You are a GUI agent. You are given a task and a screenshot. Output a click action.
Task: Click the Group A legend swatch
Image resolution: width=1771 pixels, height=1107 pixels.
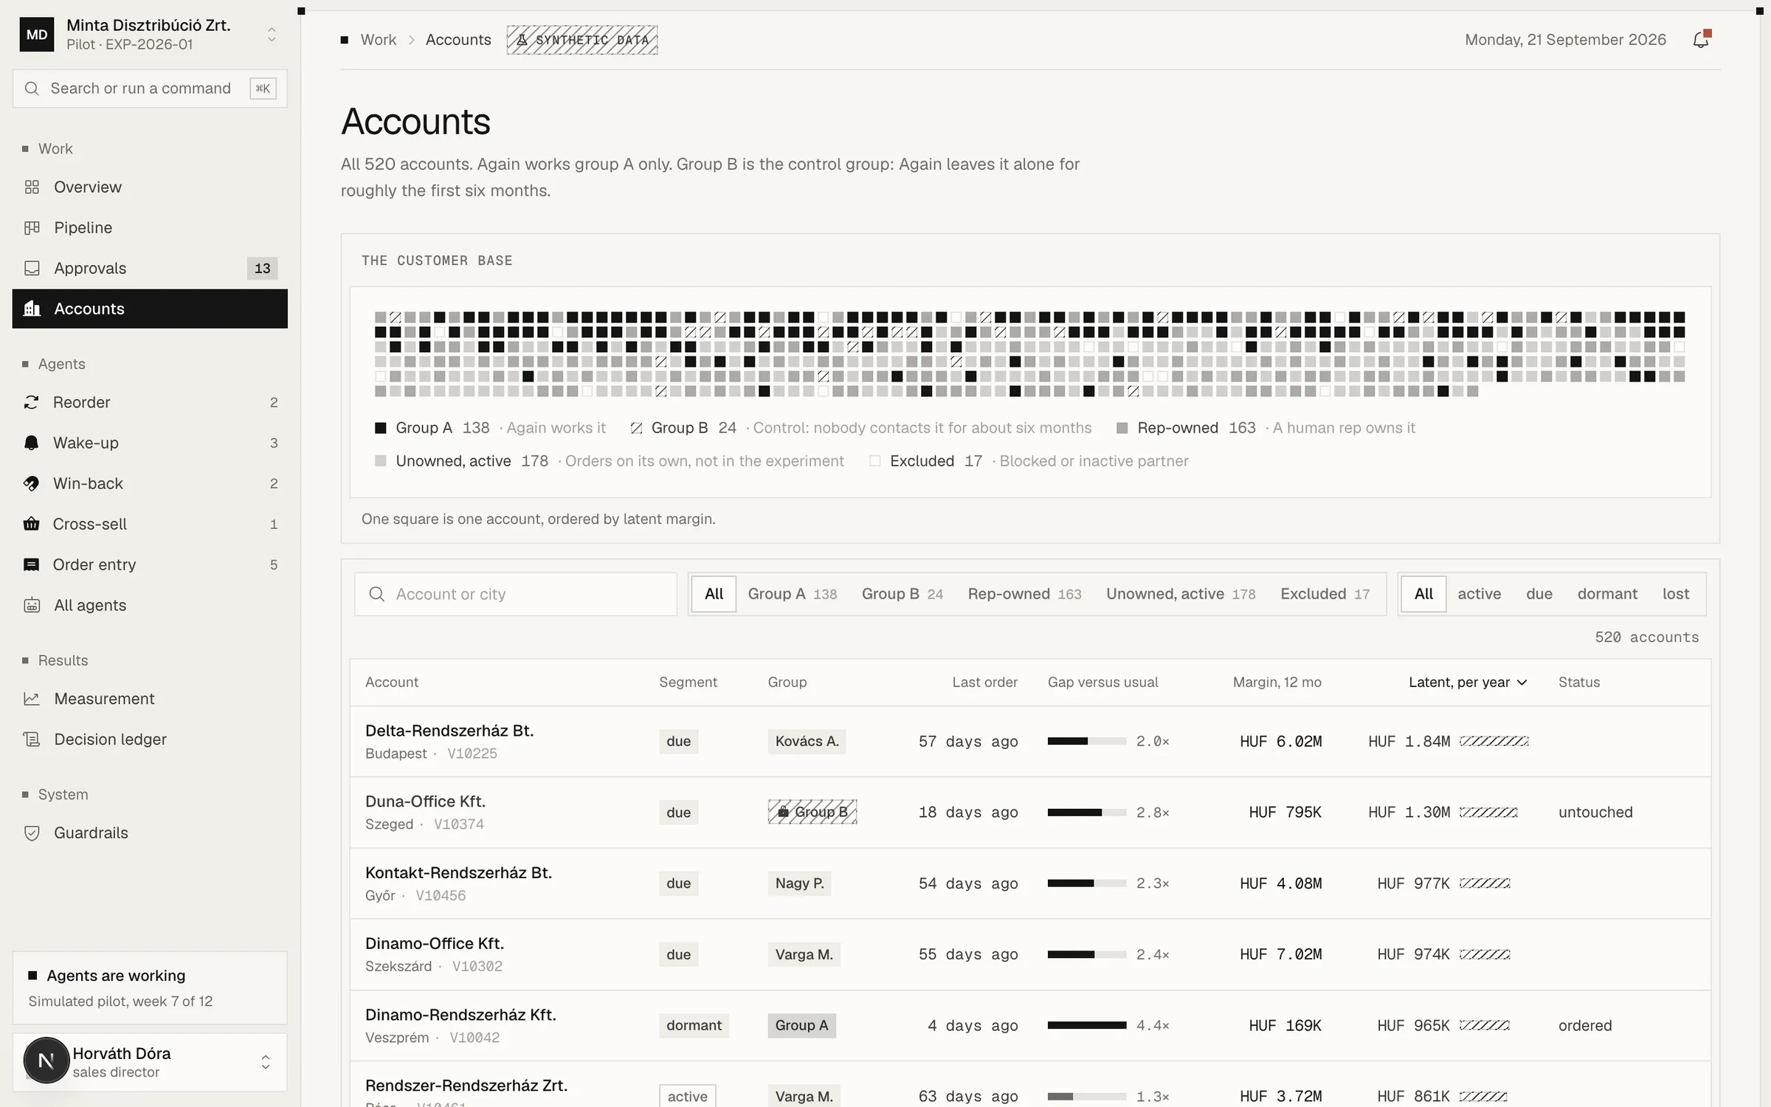(x=381, y=428)
